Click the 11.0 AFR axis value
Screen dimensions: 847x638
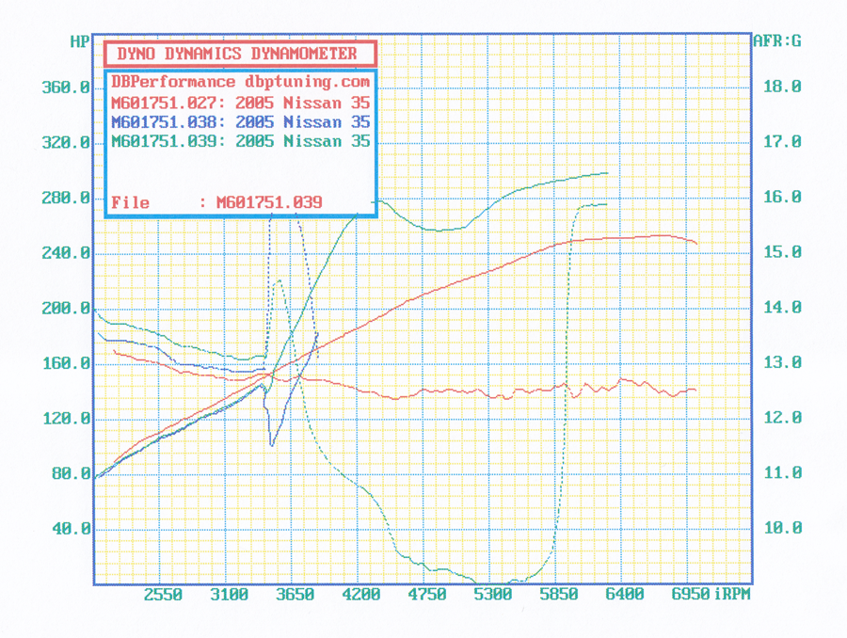(x=782, y=472)
